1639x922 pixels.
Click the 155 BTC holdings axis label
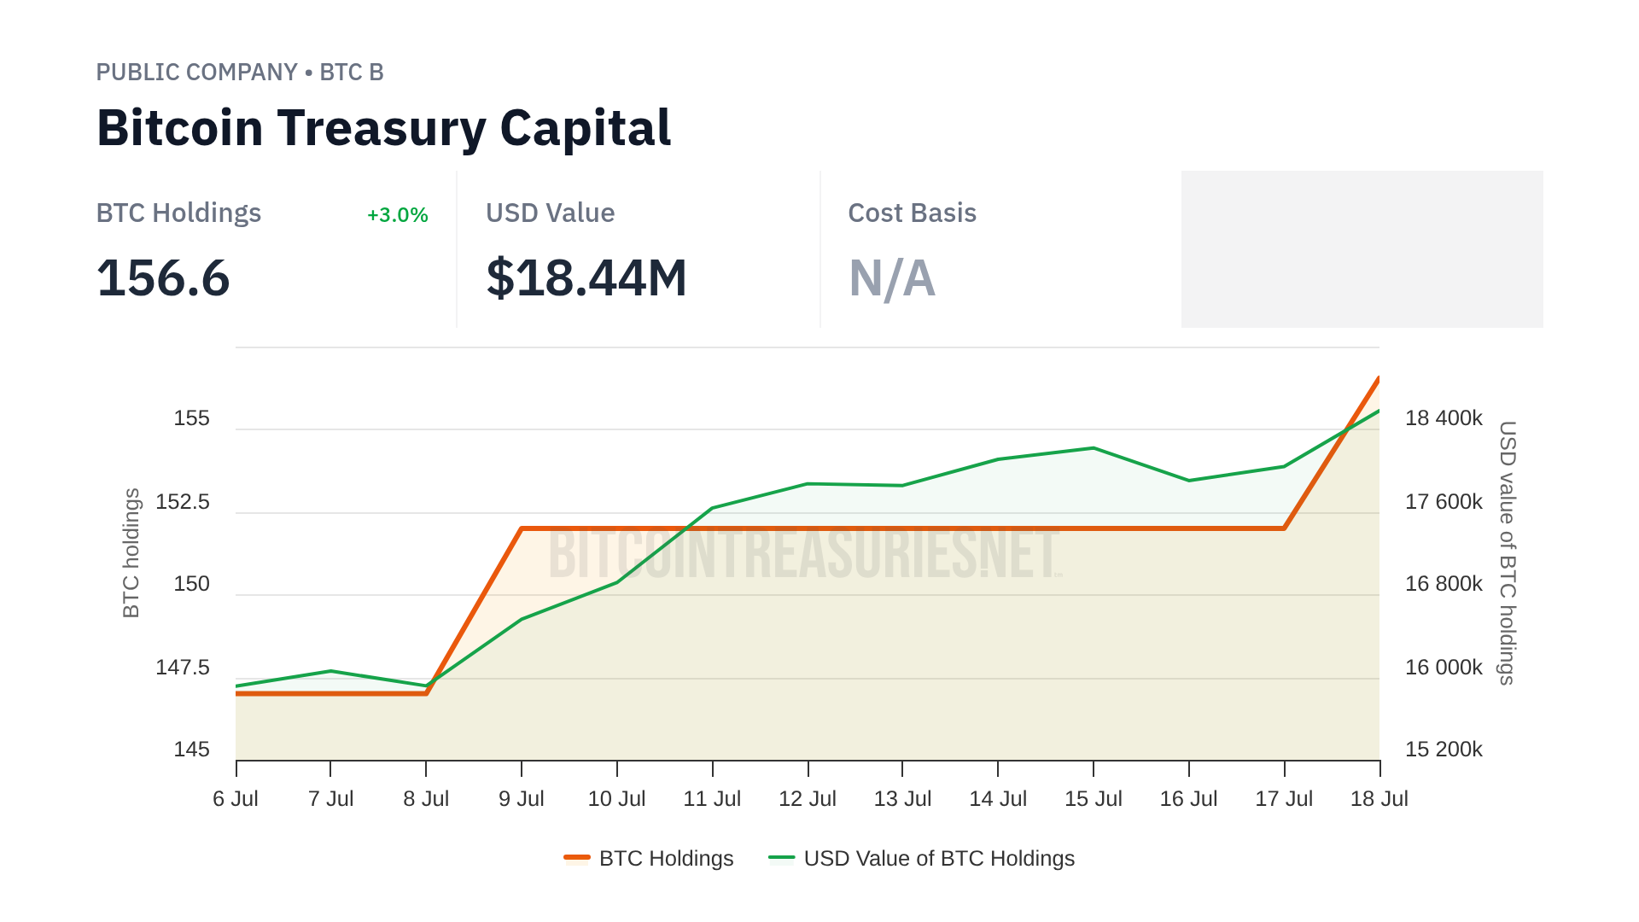[191, 418]
